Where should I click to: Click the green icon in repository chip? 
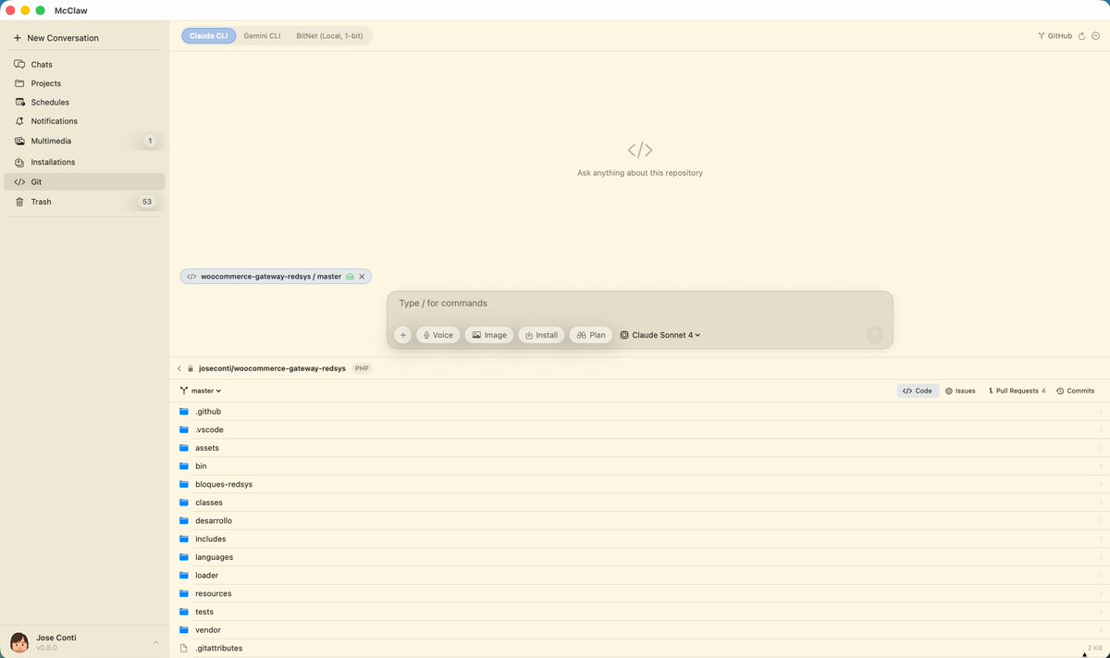pyautogui.click(x=350, y=277)
